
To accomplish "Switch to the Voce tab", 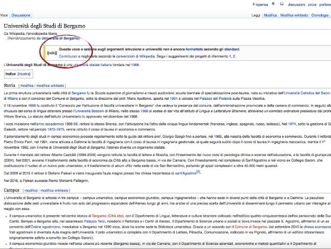I will 4,15.
